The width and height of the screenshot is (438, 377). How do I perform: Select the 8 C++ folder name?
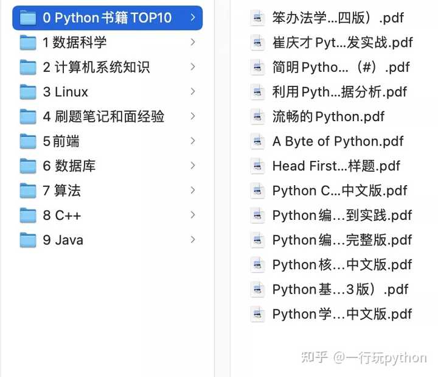[x=61, y=216]
